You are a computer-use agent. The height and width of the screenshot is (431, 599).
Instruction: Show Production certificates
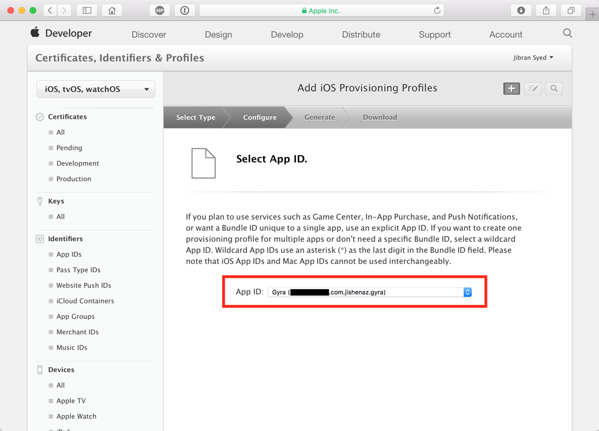[x=74, y=179]
